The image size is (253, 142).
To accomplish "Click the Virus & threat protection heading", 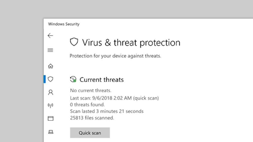I will tap(131, 43).
